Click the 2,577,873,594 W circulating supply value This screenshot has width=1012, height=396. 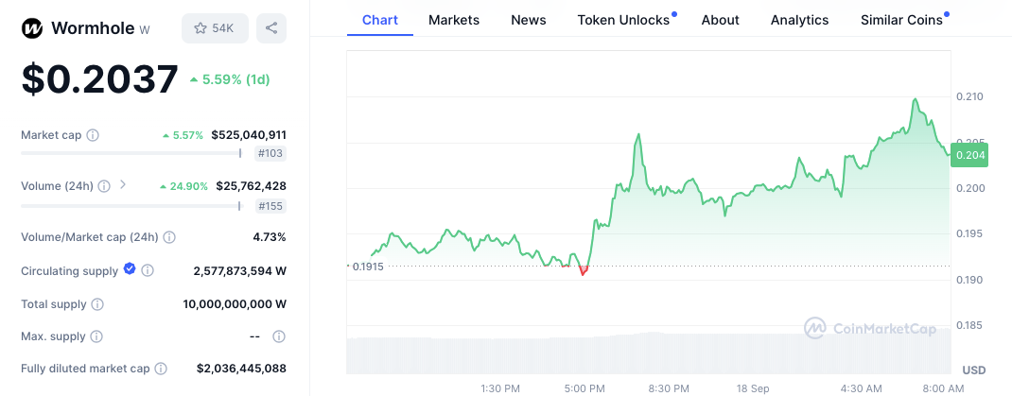click(x=240, y=271)
